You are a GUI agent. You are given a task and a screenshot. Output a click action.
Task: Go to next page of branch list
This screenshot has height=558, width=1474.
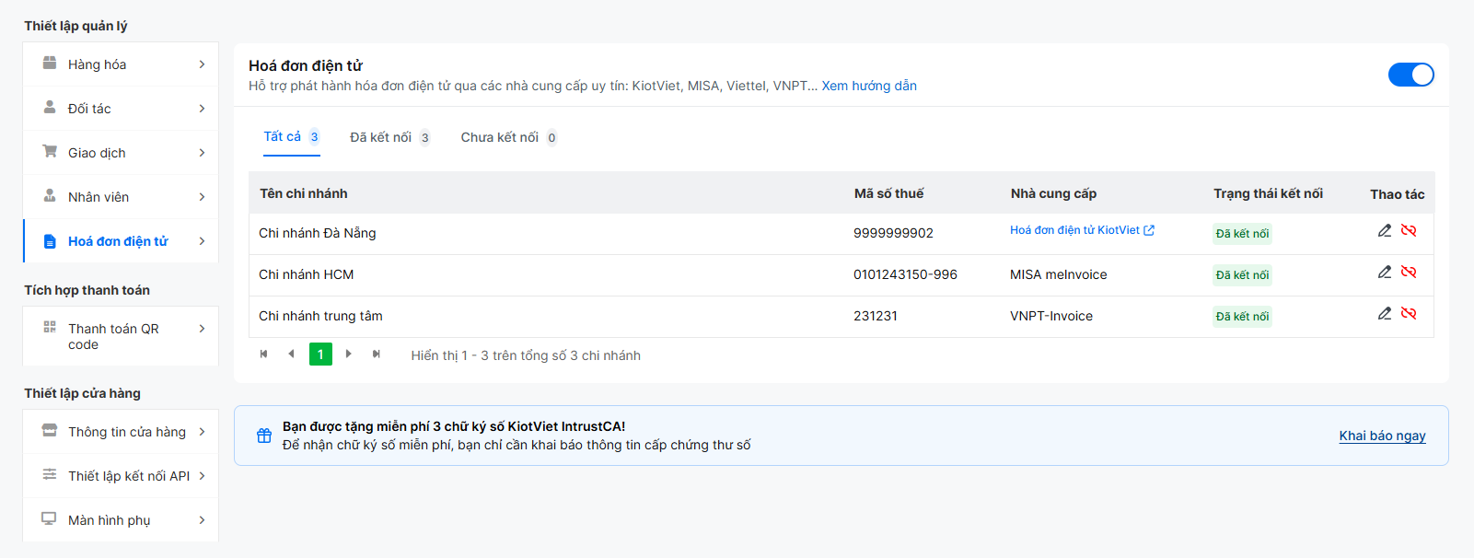click(x=349, y=355)
